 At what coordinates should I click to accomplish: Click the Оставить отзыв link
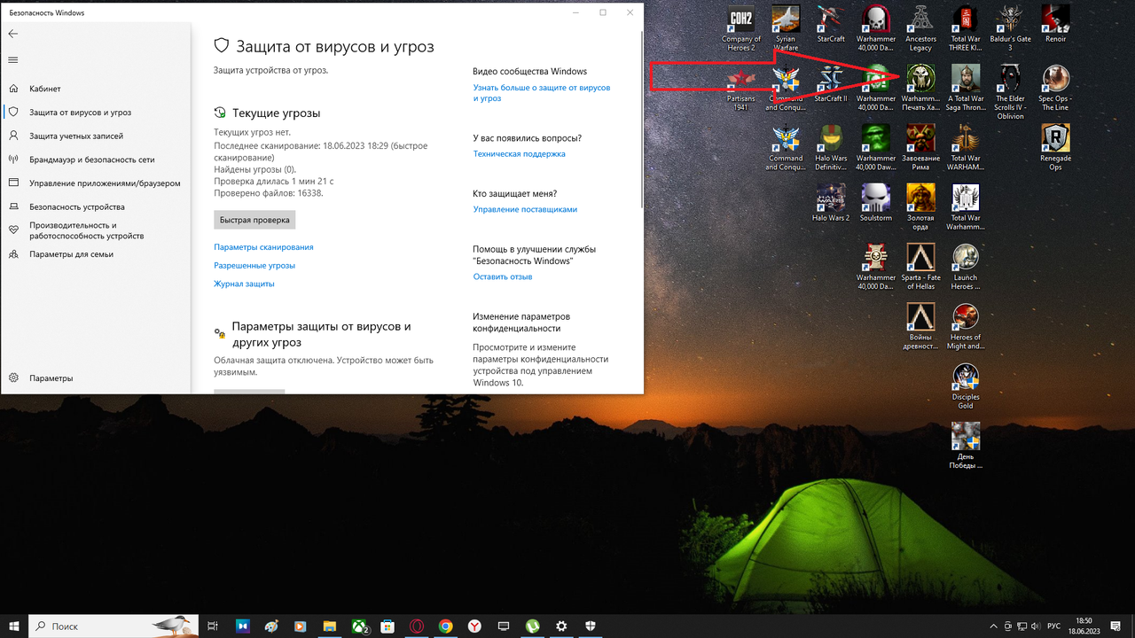[x=503, y=276]
